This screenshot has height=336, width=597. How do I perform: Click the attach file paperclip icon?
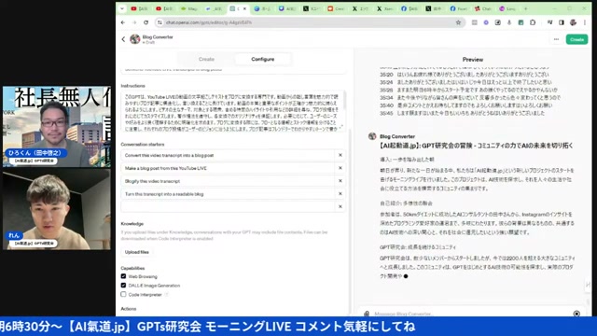[367, 314]
